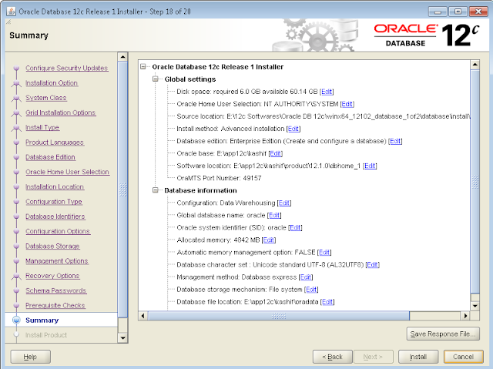Click the Java icon in title bar
Image resolution: width=493 pixels, height=369 pixels.
coord(11,12)
